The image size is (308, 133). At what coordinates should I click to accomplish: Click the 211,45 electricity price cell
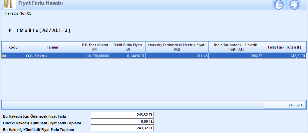tap(177, 56)
